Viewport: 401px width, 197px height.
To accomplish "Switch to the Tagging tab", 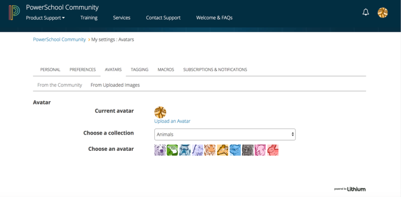I will click(139, 70).
